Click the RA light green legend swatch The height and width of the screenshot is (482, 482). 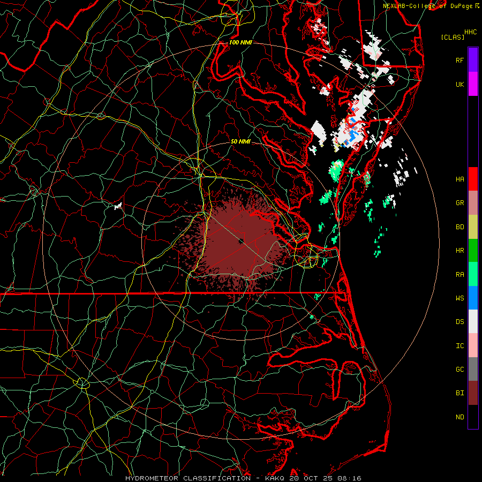(x=473, y=274)
